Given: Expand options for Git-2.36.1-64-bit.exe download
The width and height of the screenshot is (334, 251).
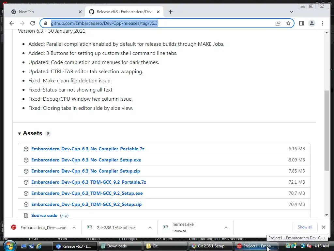Looking at the screenshot, I should [150, 227].
